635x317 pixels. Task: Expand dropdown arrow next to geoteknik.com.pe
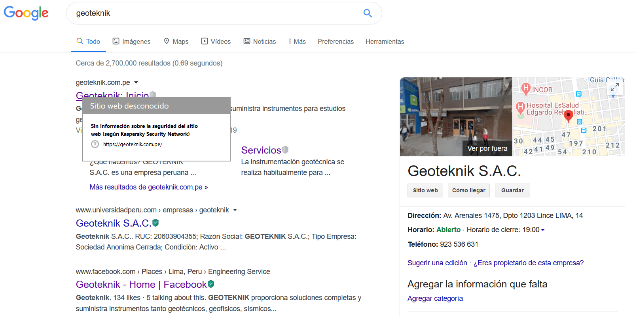[136, 83]
